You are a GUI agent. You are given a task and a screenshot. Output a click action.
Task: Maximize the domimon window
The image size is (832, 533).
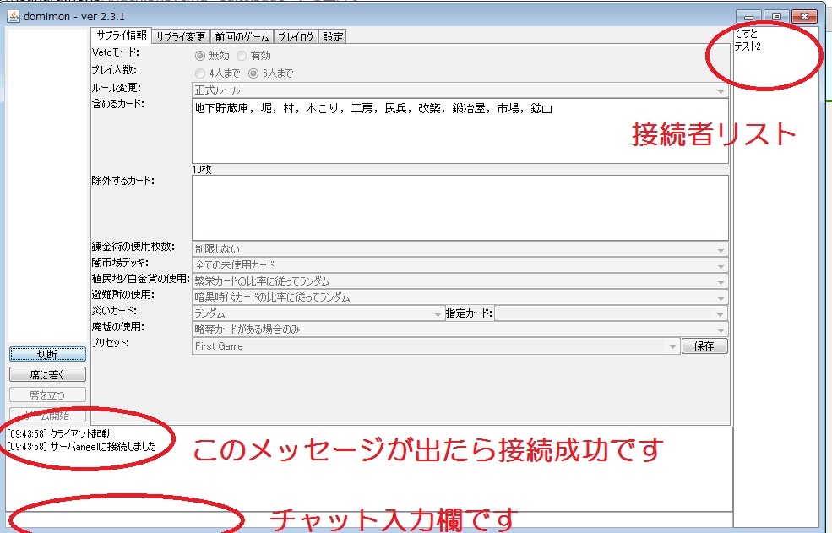[x=776, y=17]
